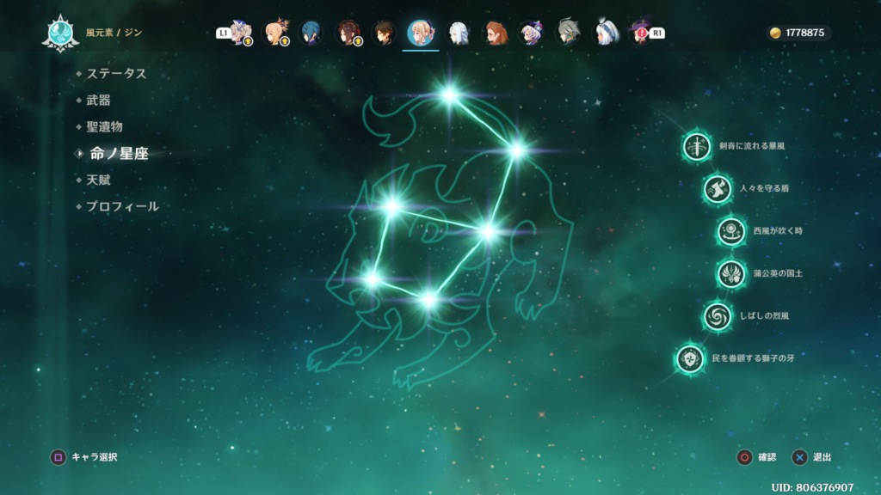Viewport: 881px width, 495px height.
Task: Open the 天賦 talents menu
Action: coord(98,180)
